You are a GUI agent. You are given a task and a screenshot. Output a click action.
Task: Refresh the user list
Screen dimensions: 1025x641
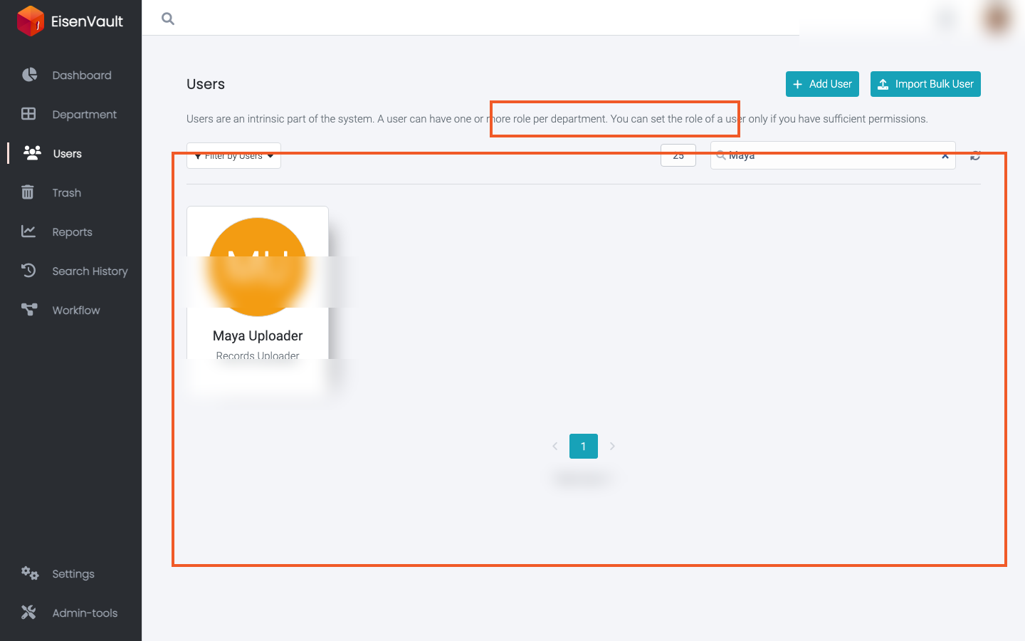(975, 155)
